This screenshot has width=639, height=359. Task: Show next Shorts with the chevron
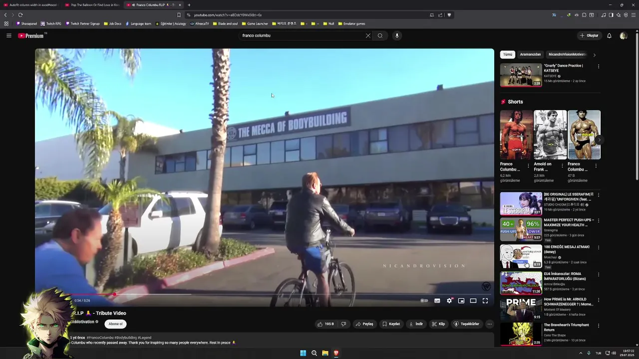point(599,140)
